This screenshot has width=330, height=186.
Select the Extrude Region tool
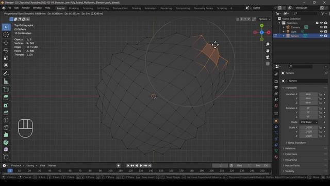click(x=6, y=98)
